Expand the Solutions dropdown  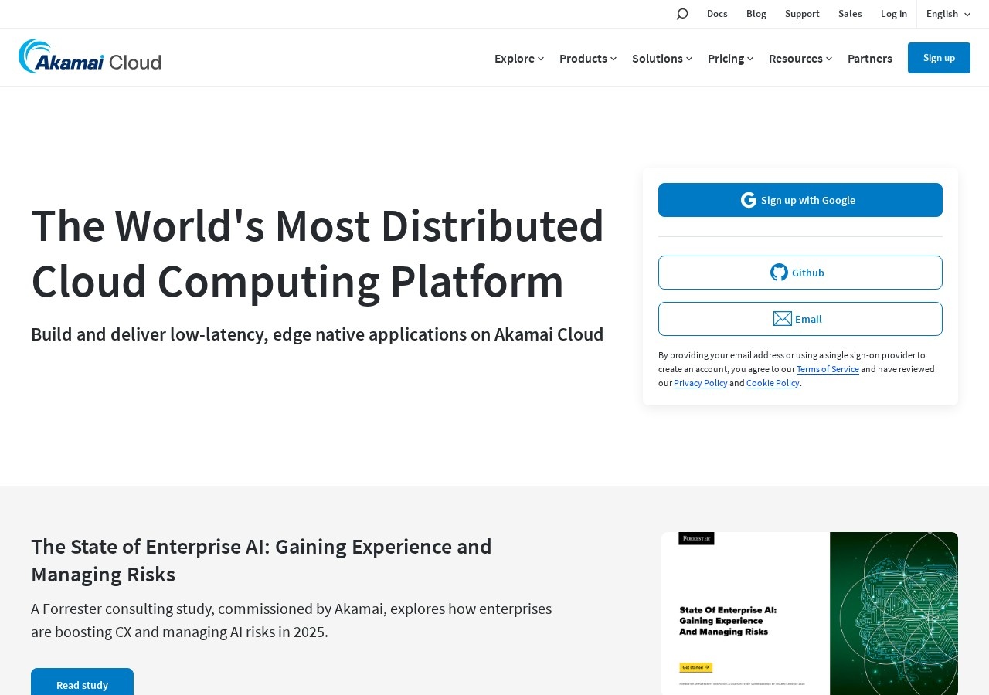[x=662, y=58]
